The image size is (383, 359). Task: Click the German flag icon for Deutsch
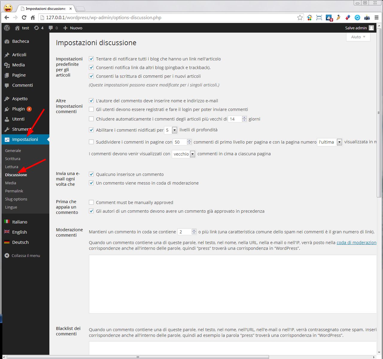point(7,242)
